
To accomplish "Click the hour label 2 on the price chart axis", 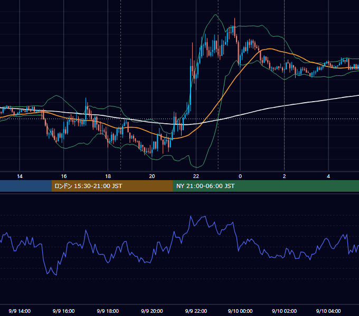I will (x=285, y=176).
